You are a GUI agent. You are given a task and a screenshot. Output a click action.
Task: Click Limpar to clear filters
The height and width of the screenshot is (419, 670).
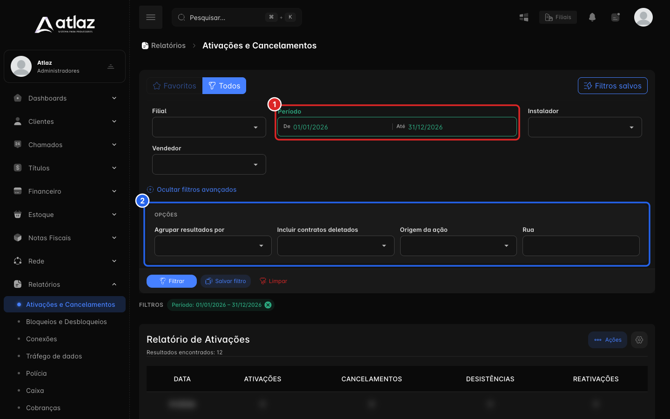tap(273, 281)
